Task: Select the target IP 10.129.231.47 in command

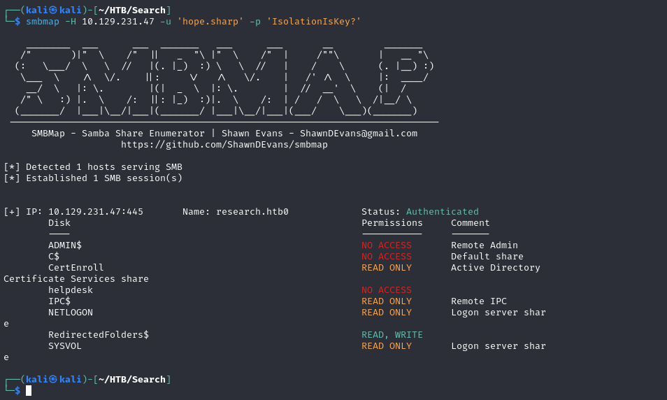Action: [x=118, y=21]
